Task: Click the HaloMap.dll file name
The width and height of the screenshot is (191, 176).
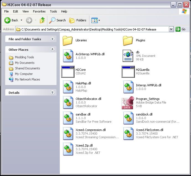Action: click(x=83, y=83)
